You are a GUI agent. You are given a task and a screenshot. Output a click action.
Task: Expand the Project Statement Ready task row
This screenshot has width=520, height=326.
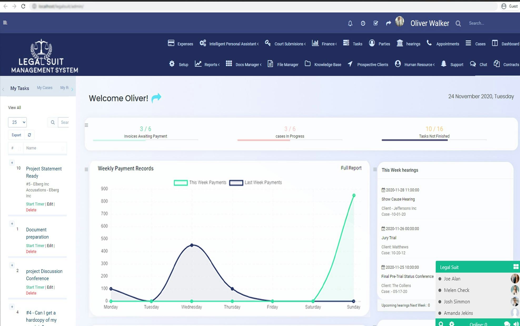point(12,163)
